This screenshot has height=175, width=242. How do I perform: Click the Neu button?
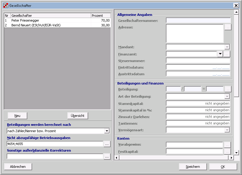(x=17, y=116)
